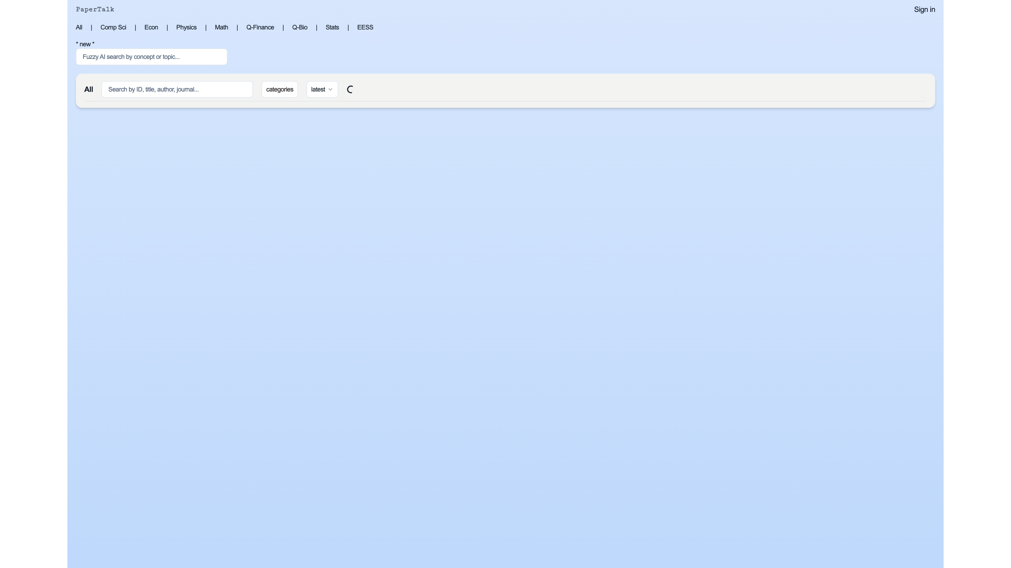Open the Q-Bio category
Screen dimensions: 1011x568
click(299, 27)
